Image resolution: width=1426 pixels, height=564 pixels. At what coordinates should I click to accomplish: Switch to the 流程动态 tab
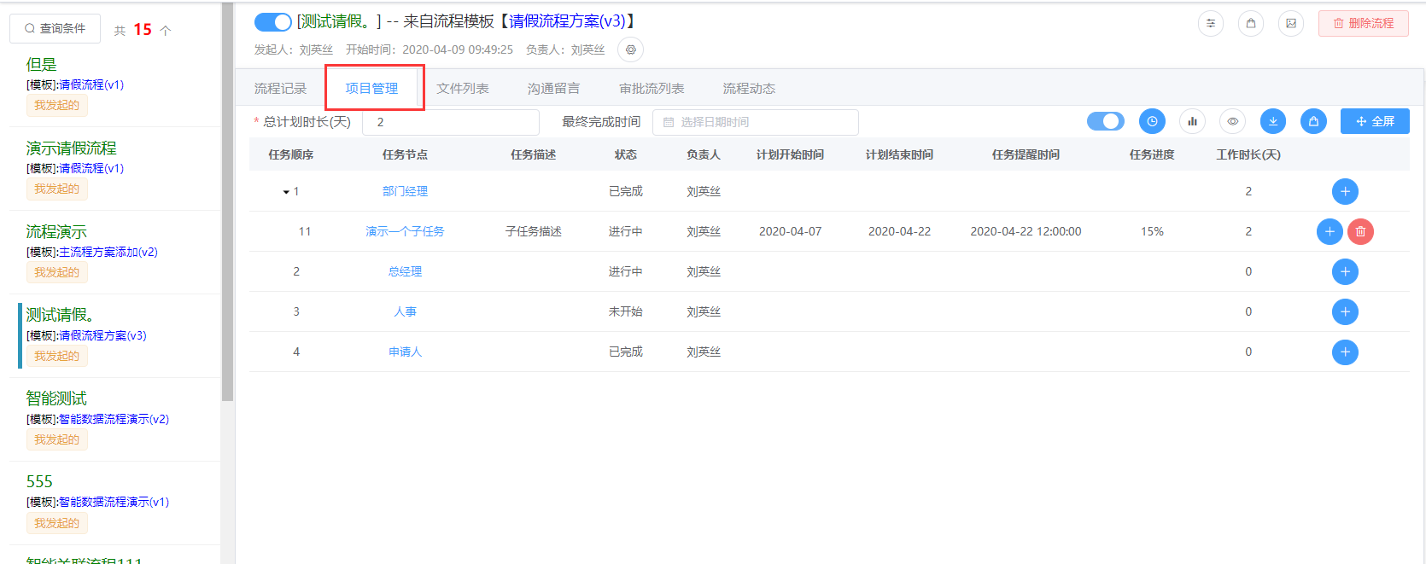tap(749, 89)
